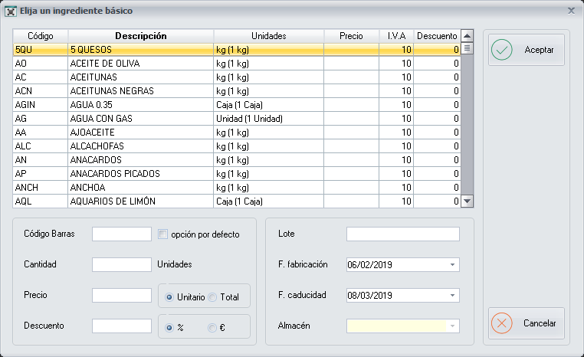Click the red X Cancelar icon

click(x=502, y=323)
